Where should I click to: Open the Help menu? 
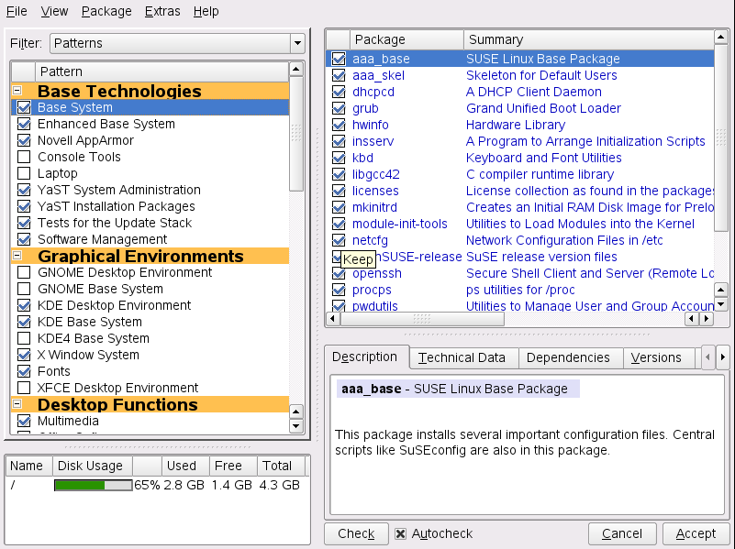tap(206, 11)
